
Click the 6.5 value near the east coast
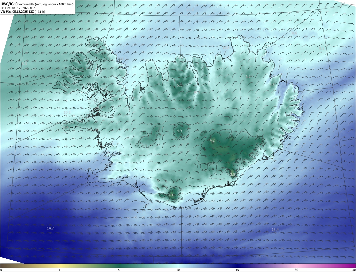click(x=272, y=85)
